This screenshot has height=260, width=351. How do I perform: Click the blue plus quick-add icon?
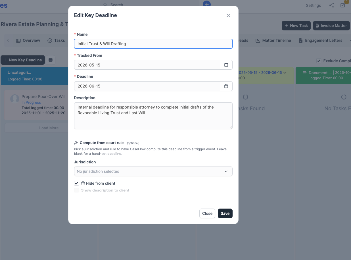pyautogui.click(x=207, y=4)
